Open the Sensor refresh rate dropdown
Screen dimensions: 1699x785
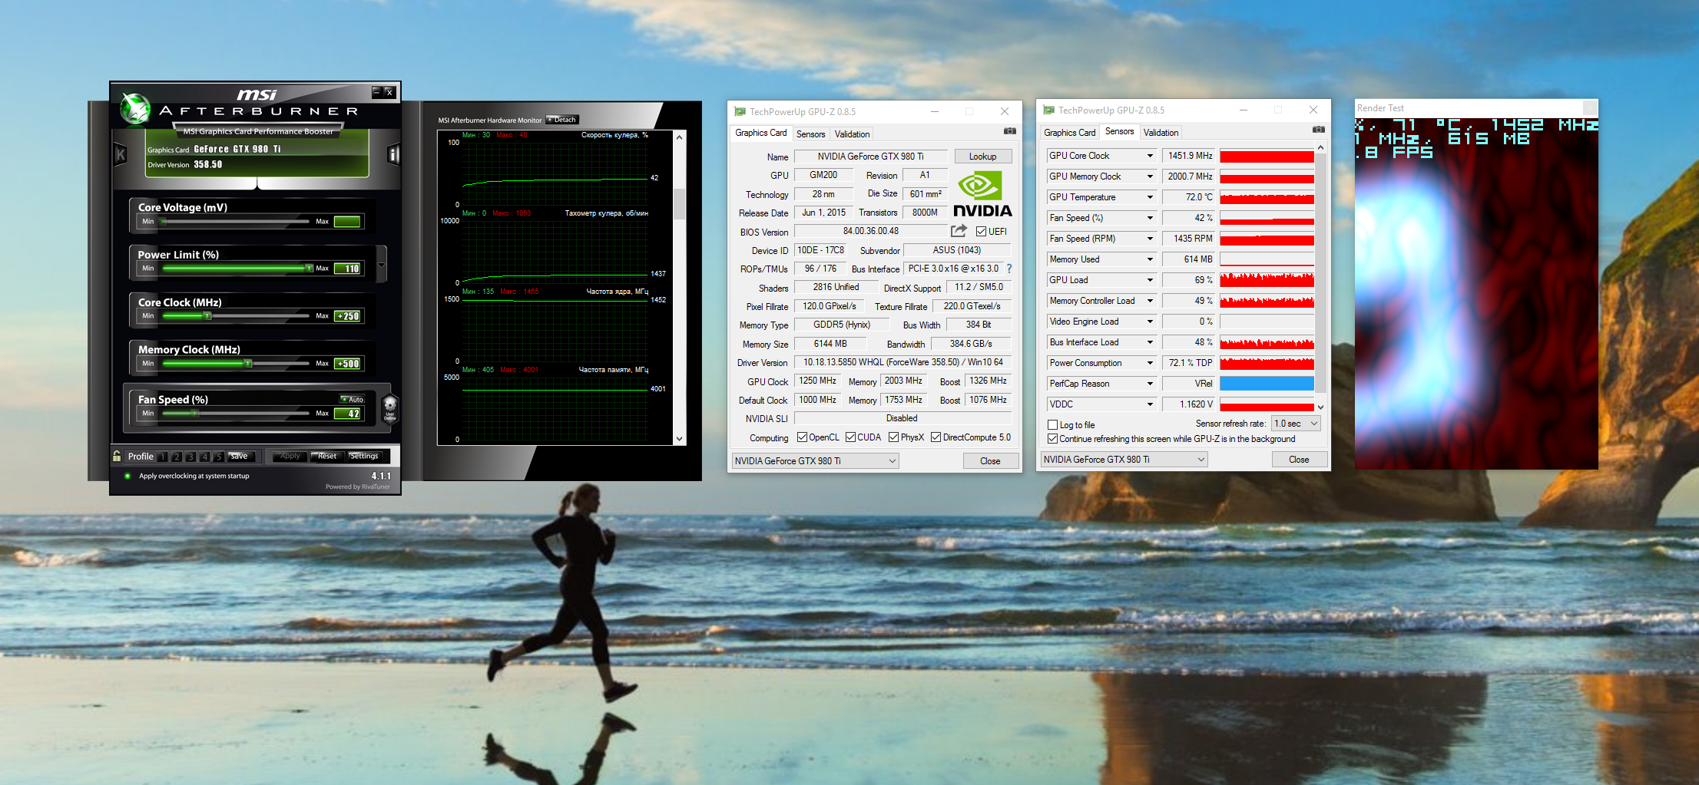tap(1296, 424)
